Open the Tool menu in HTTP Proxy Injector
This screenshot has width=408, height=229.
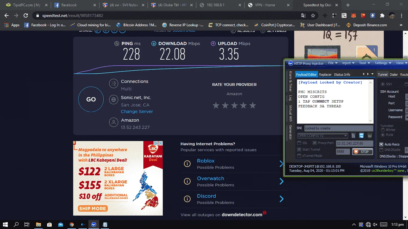pos(365,63)
